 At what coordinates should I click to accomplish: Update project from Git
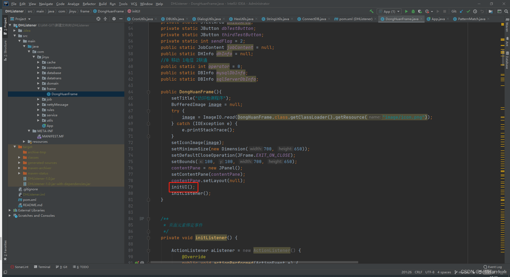click(461, 11)
